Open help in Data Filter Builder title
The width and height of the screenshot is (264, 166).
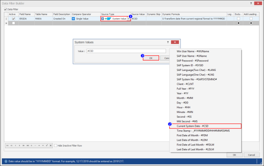coord(251,3)
